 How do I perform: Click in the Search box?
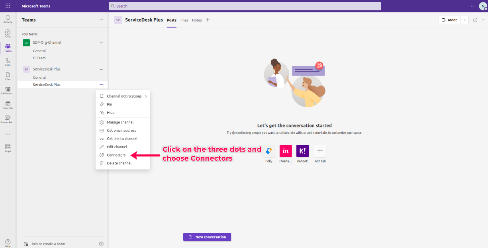[245, 6]
